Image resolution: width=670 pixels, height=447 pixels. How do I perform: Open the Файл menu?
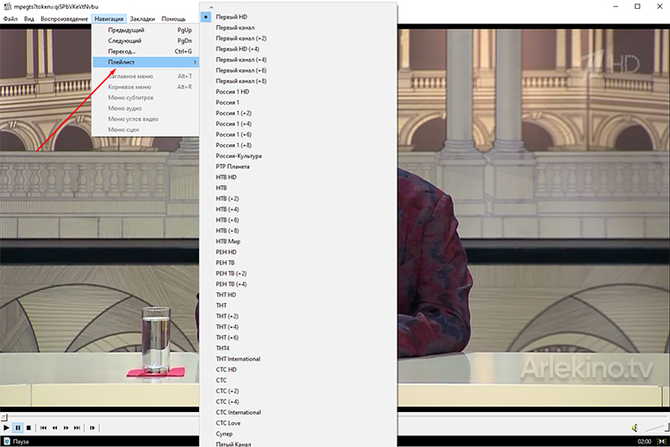click(x=11, y=19)
